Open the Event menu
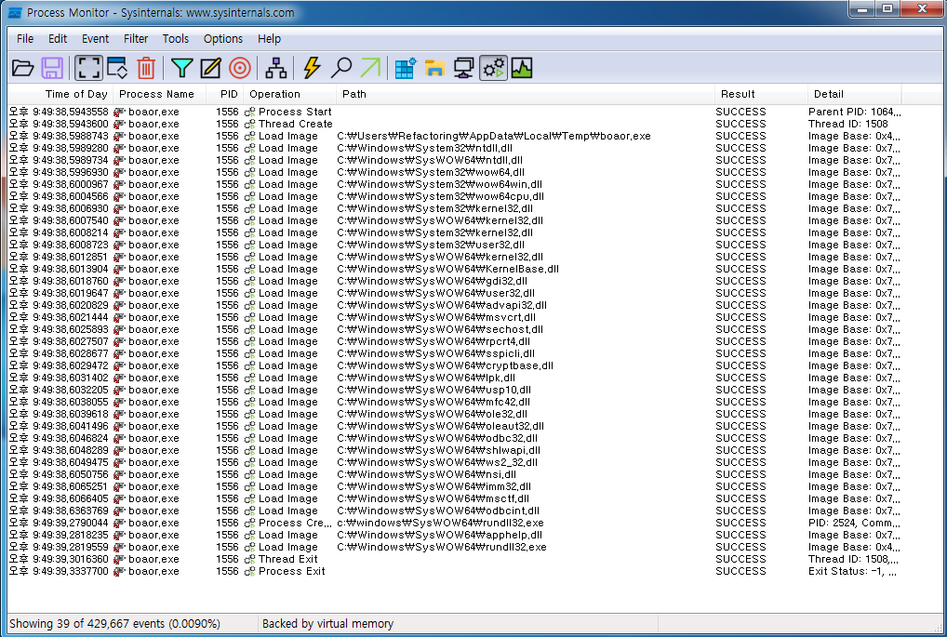The image size is (947, 637). [x=96, y=39]
